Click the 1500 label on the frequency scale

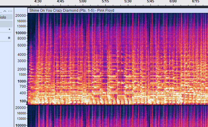(22, 75)
